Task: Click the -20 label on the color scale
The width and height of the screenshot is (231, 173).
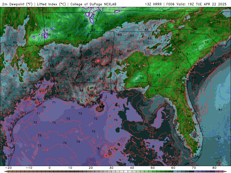Action: coord(8,168)
